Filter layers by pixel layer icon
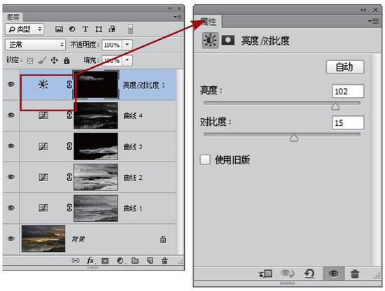This screenshot has height=291, width=385. pyautogui.click(x=59, y=29)
